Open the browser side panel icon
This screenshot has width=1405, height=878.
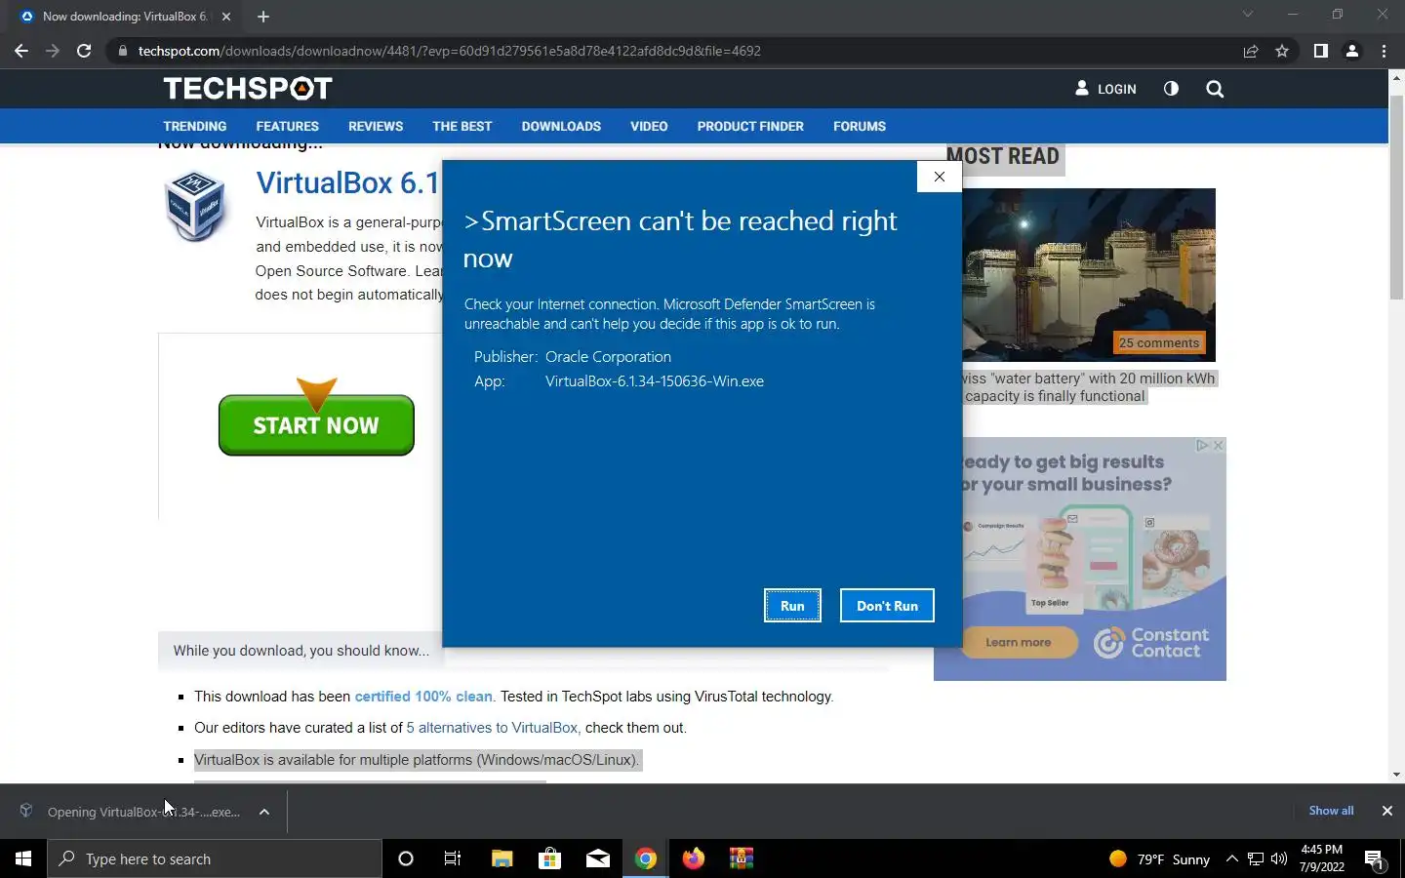(x=1320, y=51)
